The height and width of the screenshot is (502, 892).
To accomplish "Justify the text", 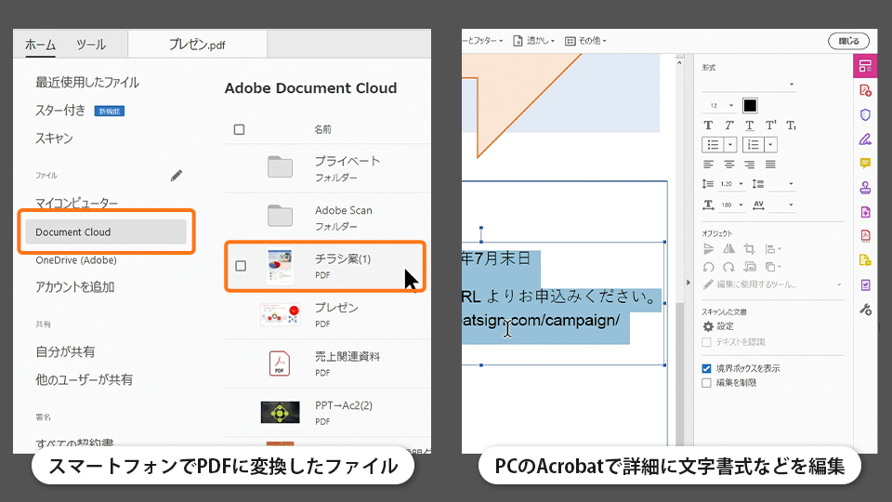I will tap(770, 165).
